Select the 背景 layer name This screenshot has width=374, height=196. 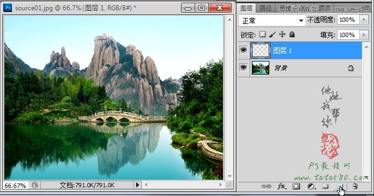click(280, 68)
